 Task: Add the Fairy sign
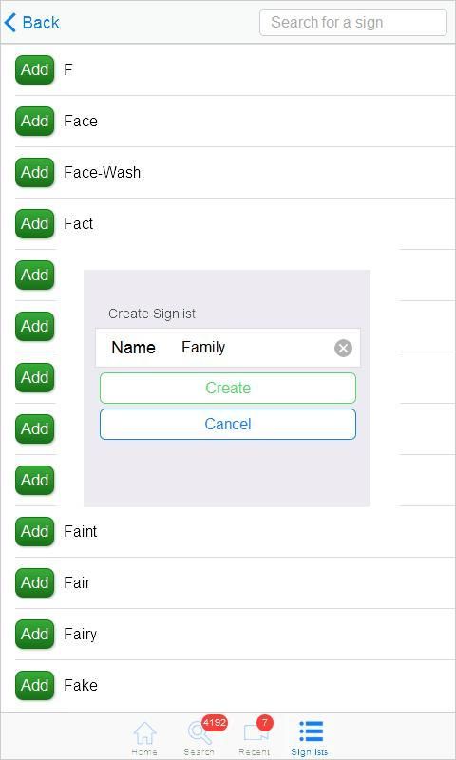tap(34, 635)
